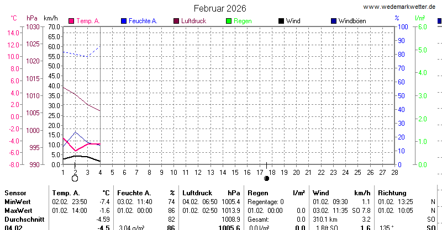Screen dimensions: 442x230
Task: Click the pink Temp. A. legend square
Action: (71, 21)
